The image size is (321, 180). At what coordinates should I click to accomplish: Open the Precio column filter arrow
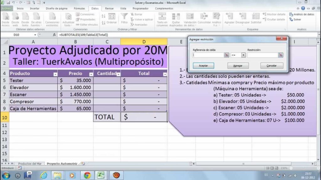[91, 74]
